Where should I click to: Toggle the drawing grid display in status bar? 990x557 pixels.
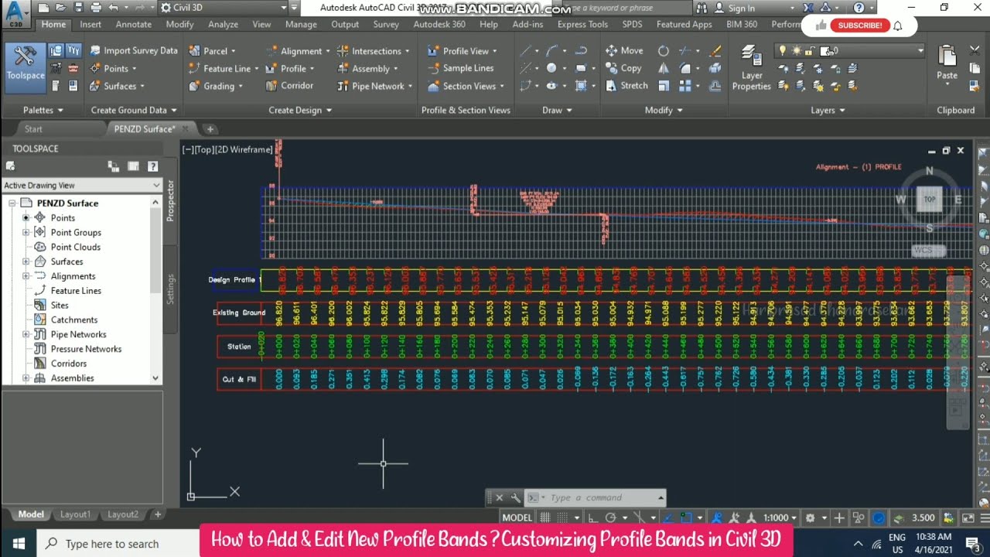pos(544,518)
